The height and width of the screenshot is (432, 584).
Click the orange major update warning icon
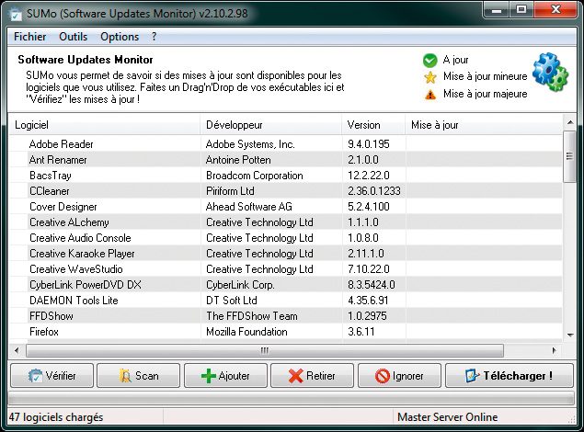click(429, 94)
